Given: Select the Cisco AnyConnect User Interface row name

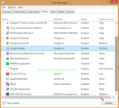Looking at the screenshot, I should coord(26,28).
